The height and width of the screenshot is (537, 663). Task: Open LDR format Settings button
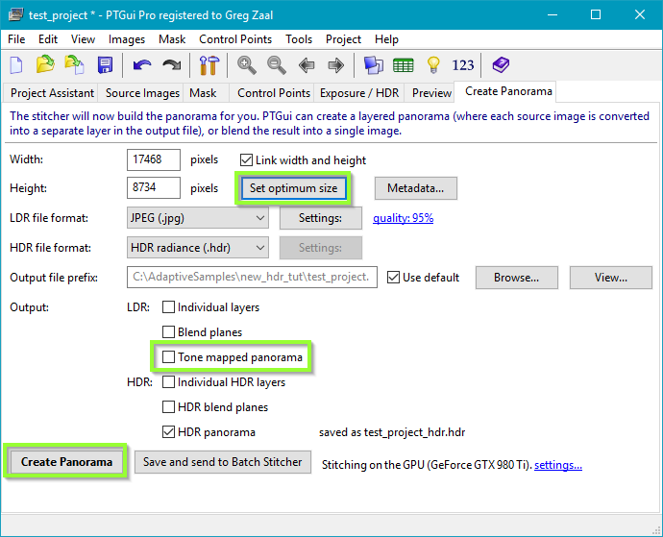[321, 218]
